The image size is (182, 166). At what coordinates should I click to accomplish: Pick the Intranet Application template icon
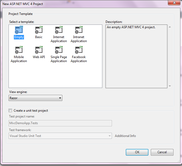(79, 30)
